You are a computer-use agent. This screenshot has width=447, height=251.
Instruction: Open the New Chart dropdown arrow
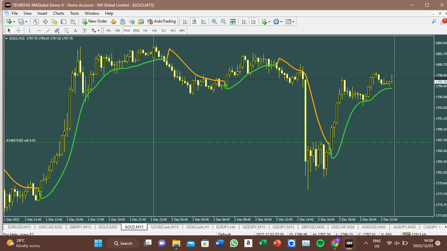(x=14, y=22)
